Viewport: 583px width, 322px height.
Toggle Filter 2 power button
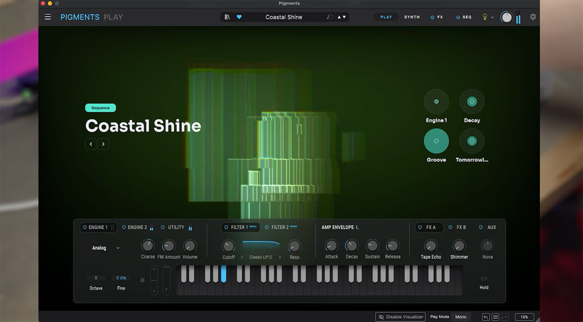[x=266, y=227]
